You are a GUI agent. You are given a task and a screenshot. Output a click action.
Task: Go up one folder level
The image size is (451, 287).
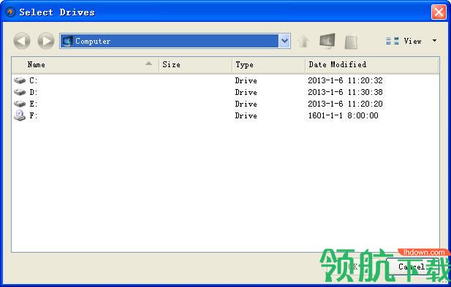pos(303,41)
